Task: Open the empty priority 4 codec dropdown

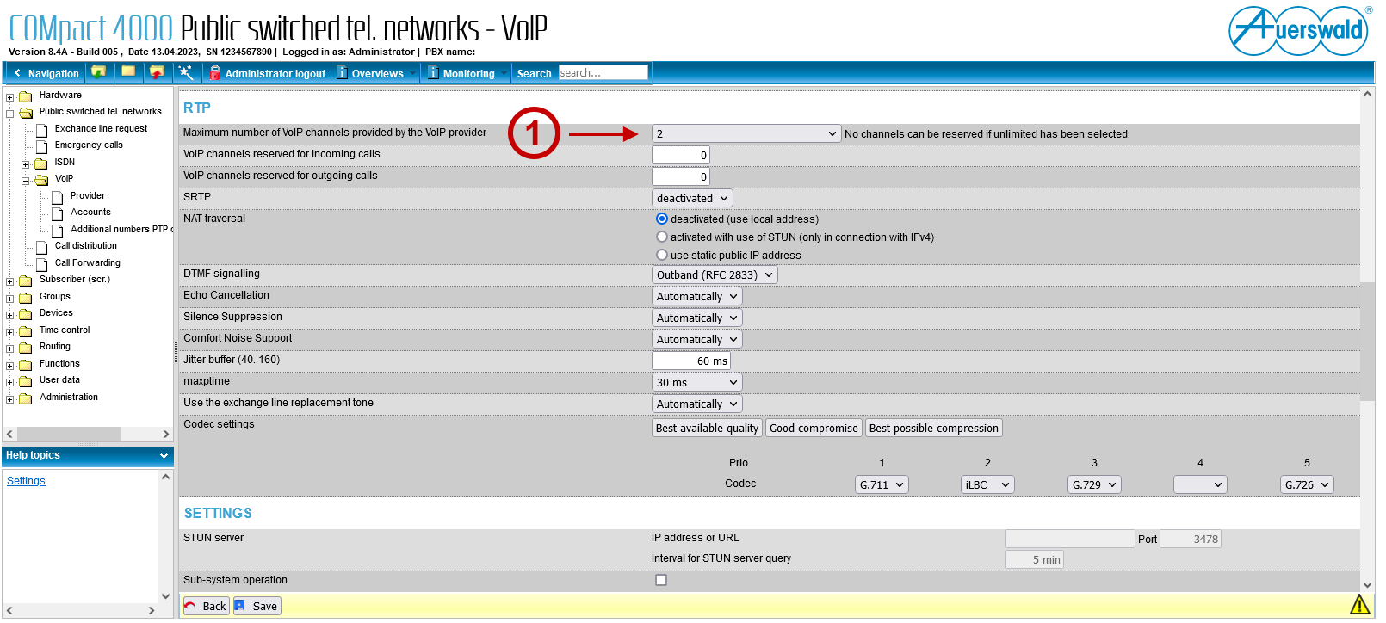Action: coord(1200,484)
